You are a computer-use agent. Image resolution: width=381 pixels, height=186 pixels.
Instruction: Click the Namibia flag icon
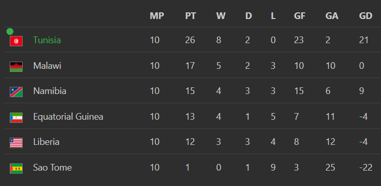click(x=16, y=92)
